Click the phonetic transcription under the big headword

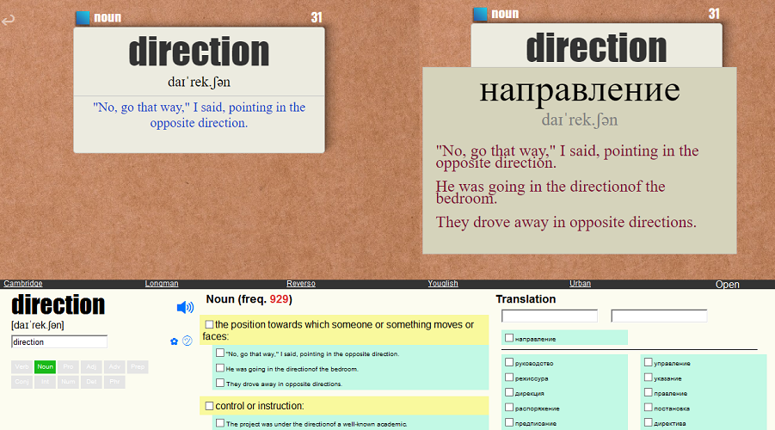38,325
